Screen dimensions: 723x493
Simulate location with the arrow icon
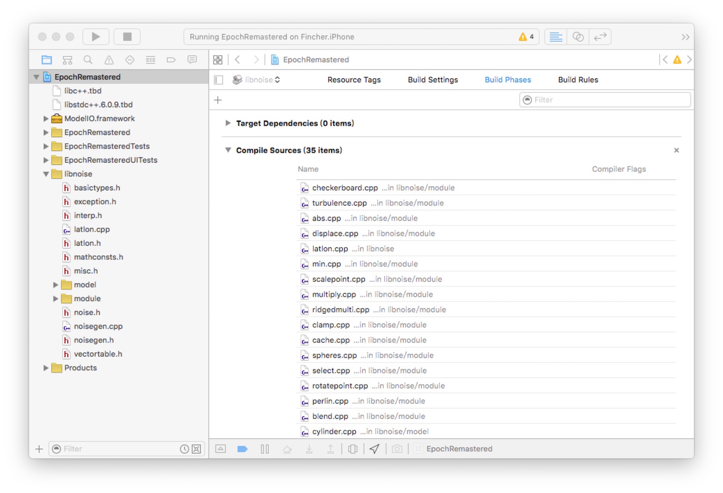coord(374,449)
